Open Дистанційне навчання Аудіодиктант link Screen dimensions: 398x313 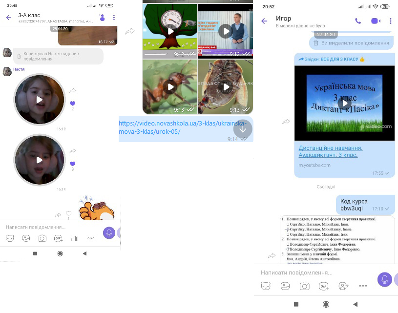pyautogui.click(x=331, y=151)
